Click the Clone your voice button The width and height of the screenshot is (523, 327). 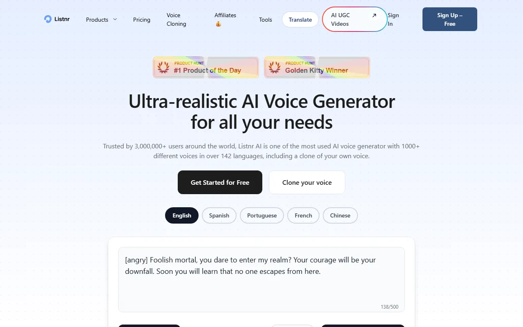[x=307, y=182]
